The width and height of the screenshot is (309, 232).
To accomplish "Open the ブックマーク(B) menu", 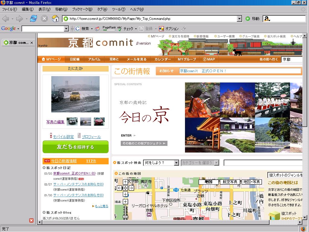I will click(82, 9).
